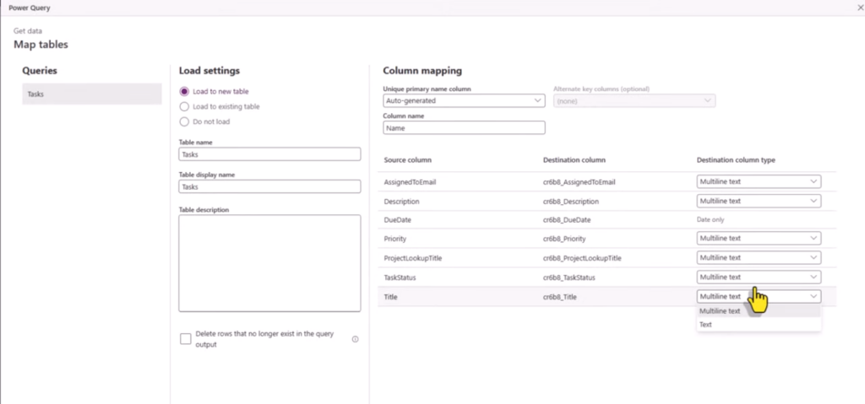Image resolution: width=865 pixels, height=404 pixels.
Task: Click the ProjectLookupTitle source column cell
Action: pyautogui.click(x=412, y=258)
